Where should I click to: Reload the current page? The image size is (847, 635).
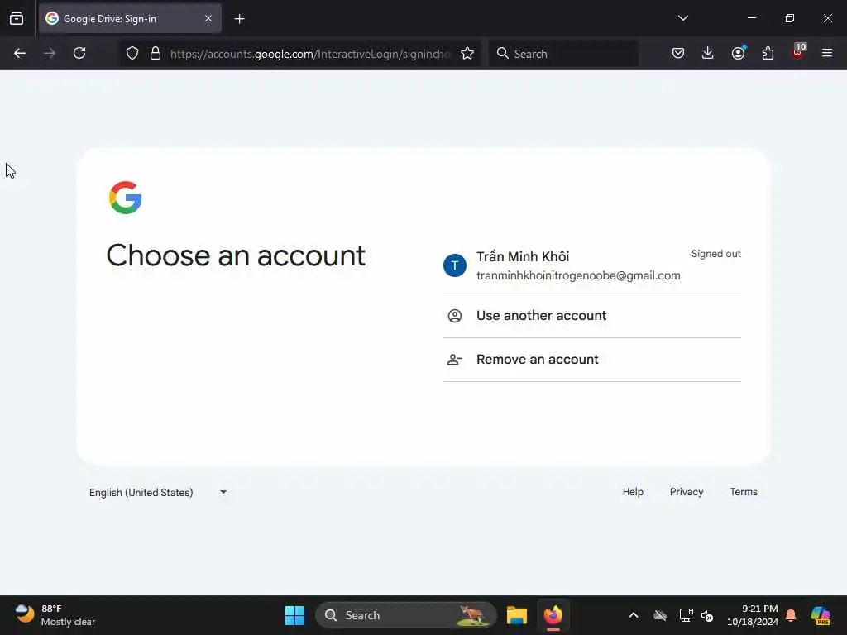tap(79, 53)
